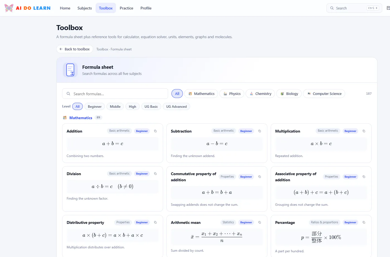The height and width of the screenshot is (257, 390).
Task: Click the Mathematics section heading
Action: click(81, 118)
